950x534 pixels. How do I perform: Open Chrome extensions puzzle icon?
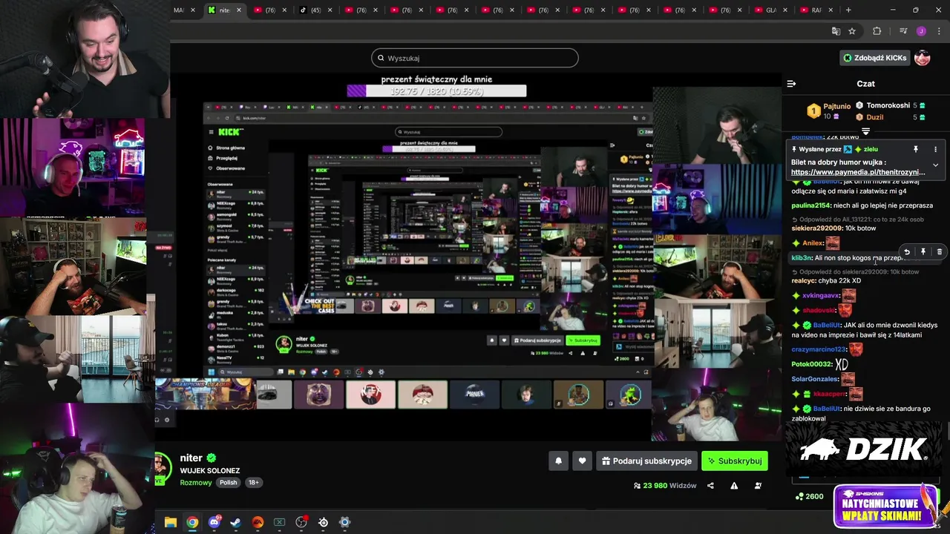point(877,31)
